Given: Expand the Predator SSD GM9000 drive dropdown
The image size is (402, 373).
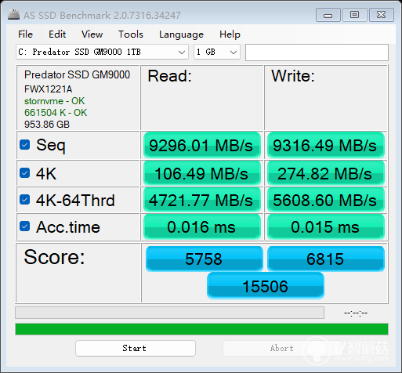Looking at the screenshot, I should (102, 52).
